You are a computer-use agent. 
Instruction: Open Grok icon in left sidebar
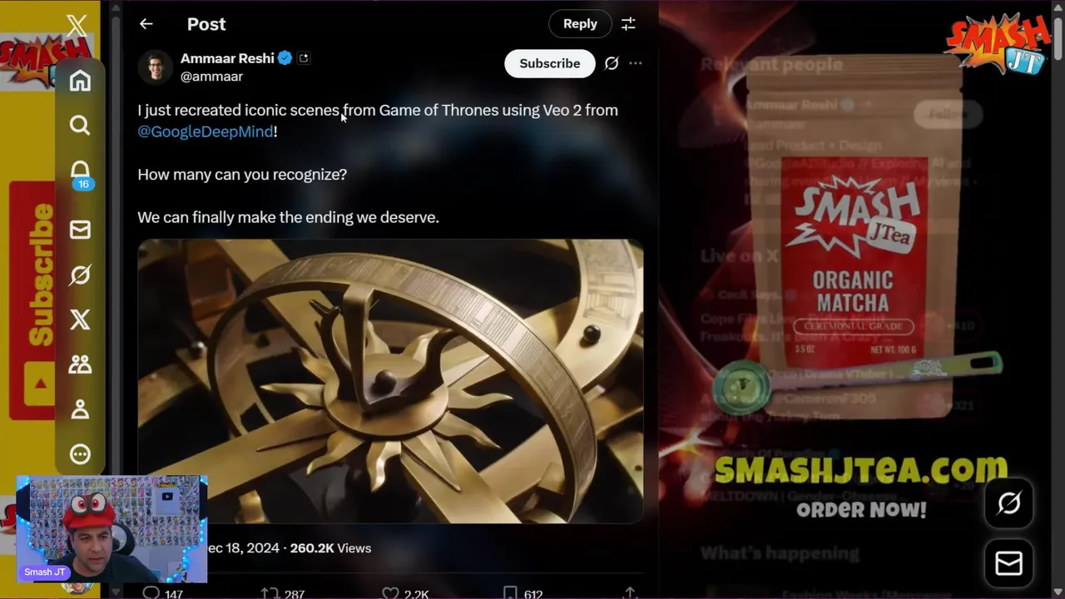tap(80, 275)
